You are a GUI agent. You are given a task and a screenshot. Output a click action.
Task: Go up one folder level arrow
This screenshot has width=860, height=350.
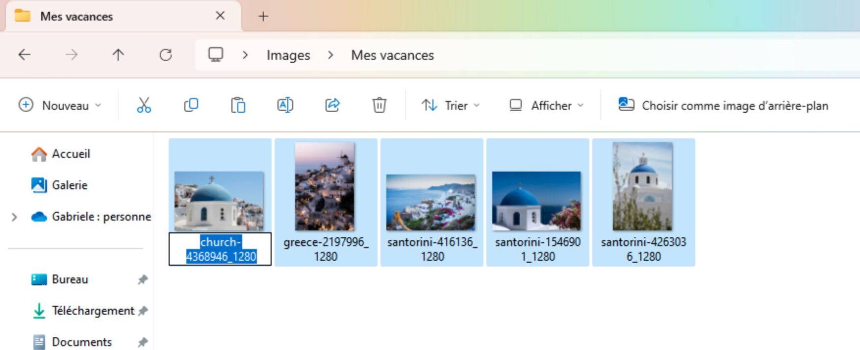(x=118, y=55)
